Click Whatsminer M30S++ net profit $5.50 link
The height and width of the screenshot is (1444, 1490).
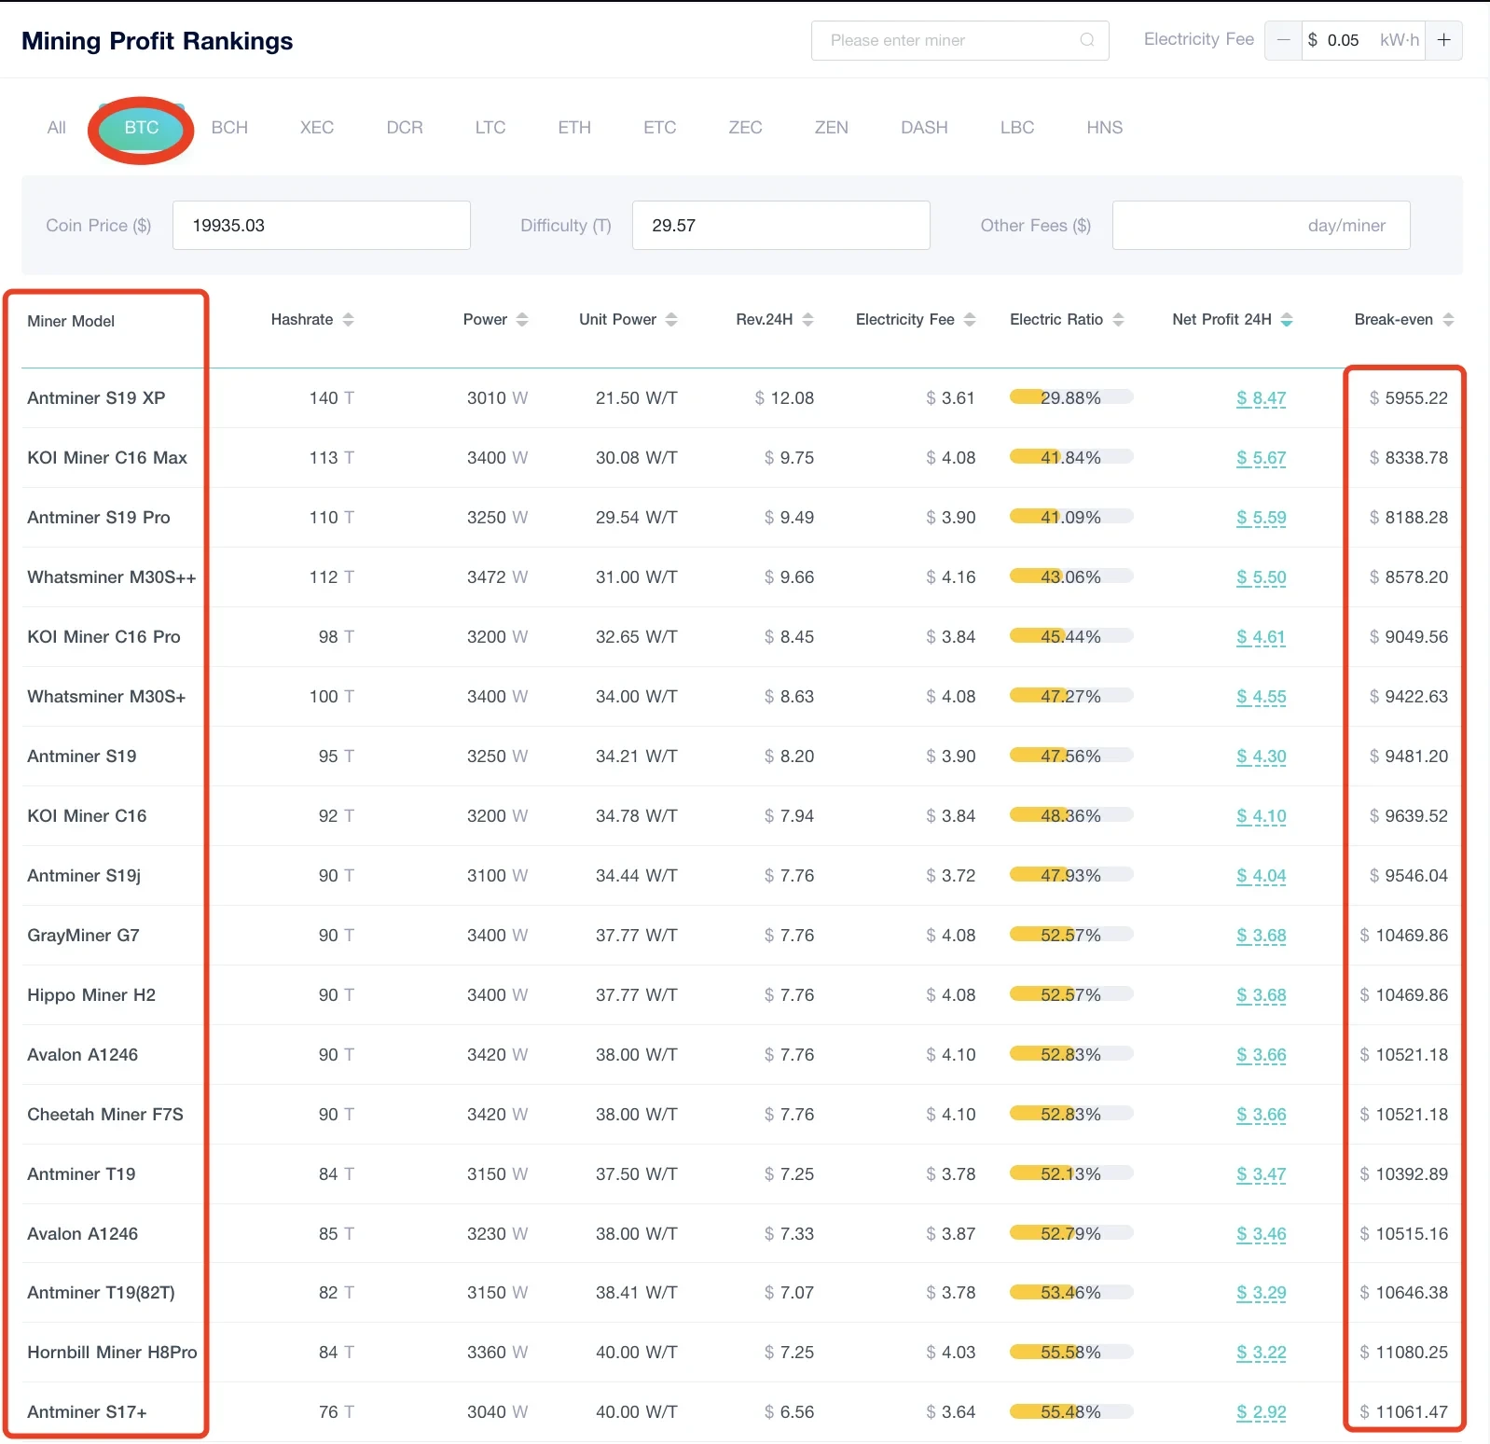[1261, 577]
